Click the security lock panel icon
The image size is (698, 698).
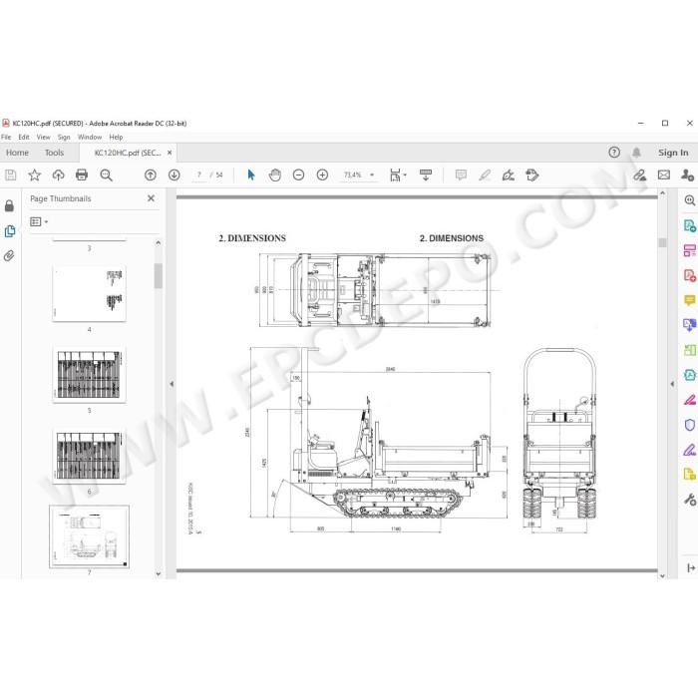[9, 205]
